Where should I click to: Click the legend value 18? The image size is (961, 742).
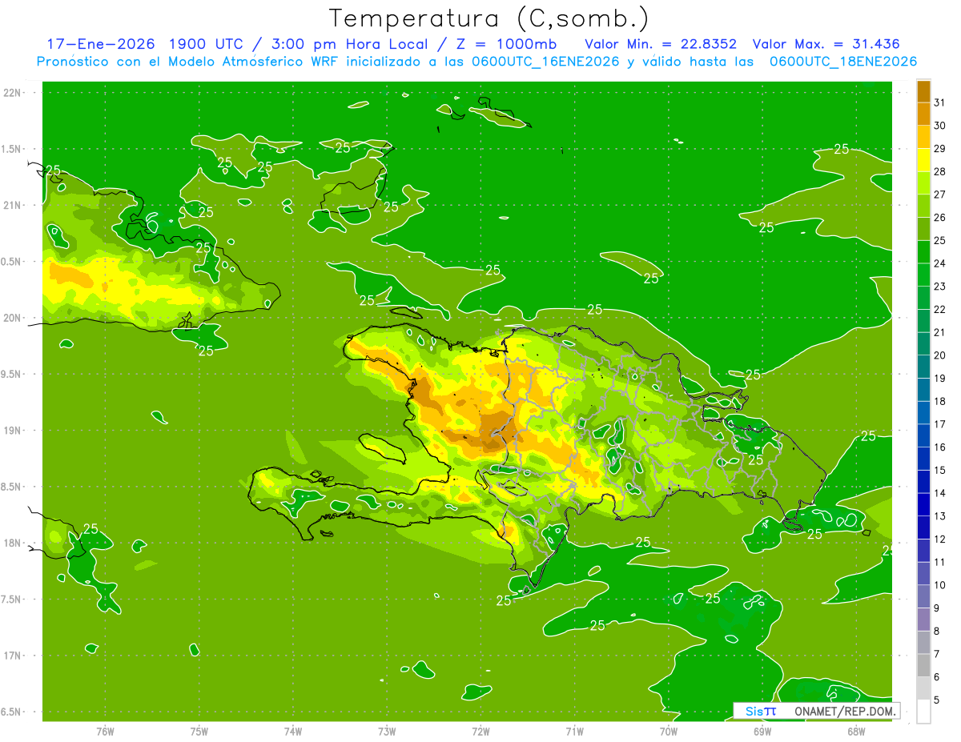(939, 401)
